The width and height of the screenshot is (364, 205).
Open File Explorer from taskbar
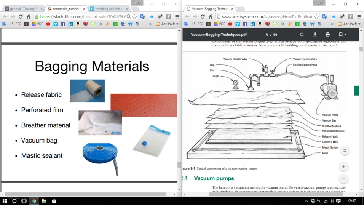click(44, 201)
